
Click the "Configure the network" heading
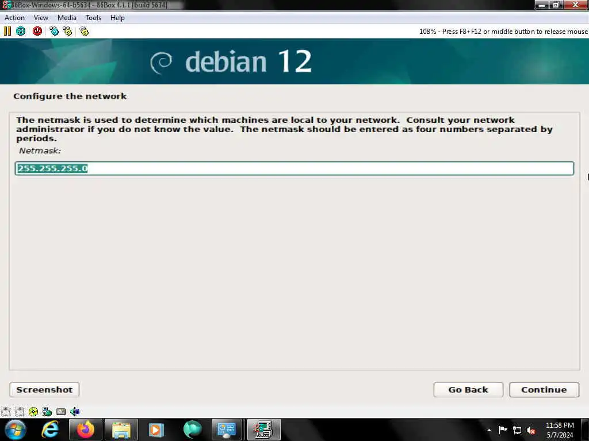[70, 96]
